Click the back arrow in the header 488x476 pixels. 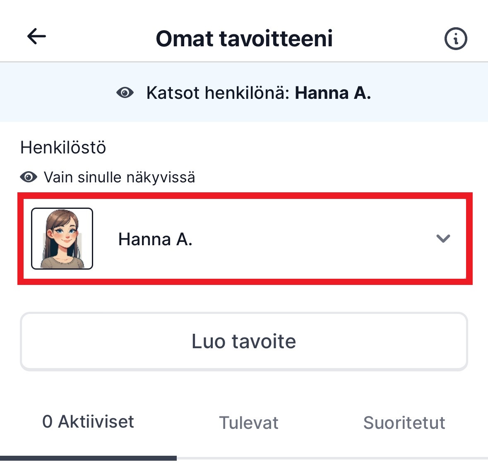point(36,36)
